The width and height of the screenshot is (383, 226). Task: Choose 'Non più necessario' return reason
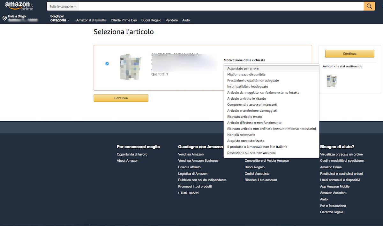(241, 135)
